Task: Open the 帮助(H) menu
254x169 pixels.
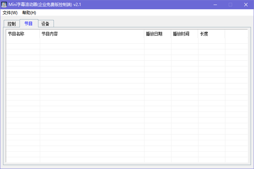Action: (29, 13)
